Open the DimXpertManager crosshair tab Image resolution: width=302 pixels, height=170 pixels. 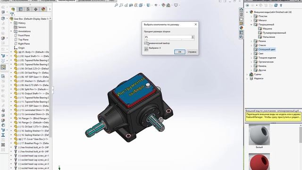pos(36,9)
